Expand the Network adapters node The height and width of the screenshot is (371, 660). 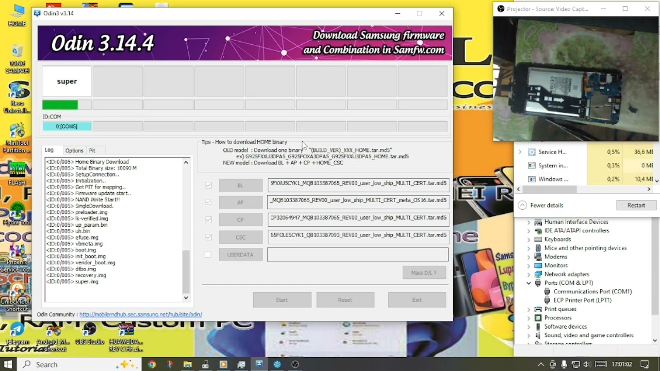pos(529,274)
